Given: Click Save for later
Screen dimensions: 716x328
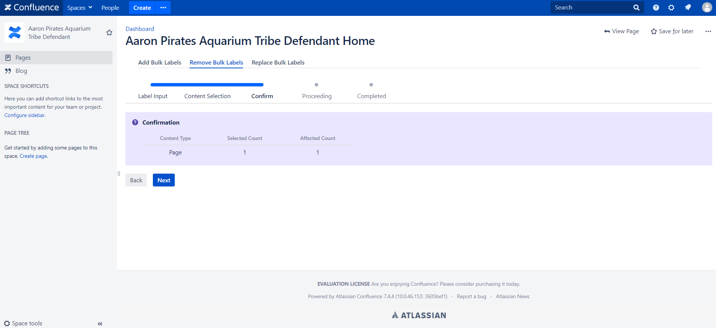Looking at the screenshot, I should click(x=672, y=31).
